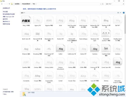
Task: Open 字体设置 link in sidebar
Action: pos(5,12)
